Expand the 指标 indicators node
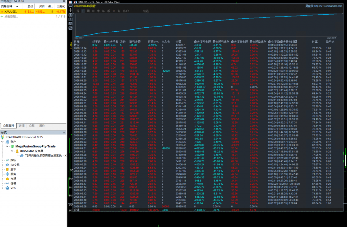The height and width of the screenshot is (227, 347). click(x=3, y=160)
